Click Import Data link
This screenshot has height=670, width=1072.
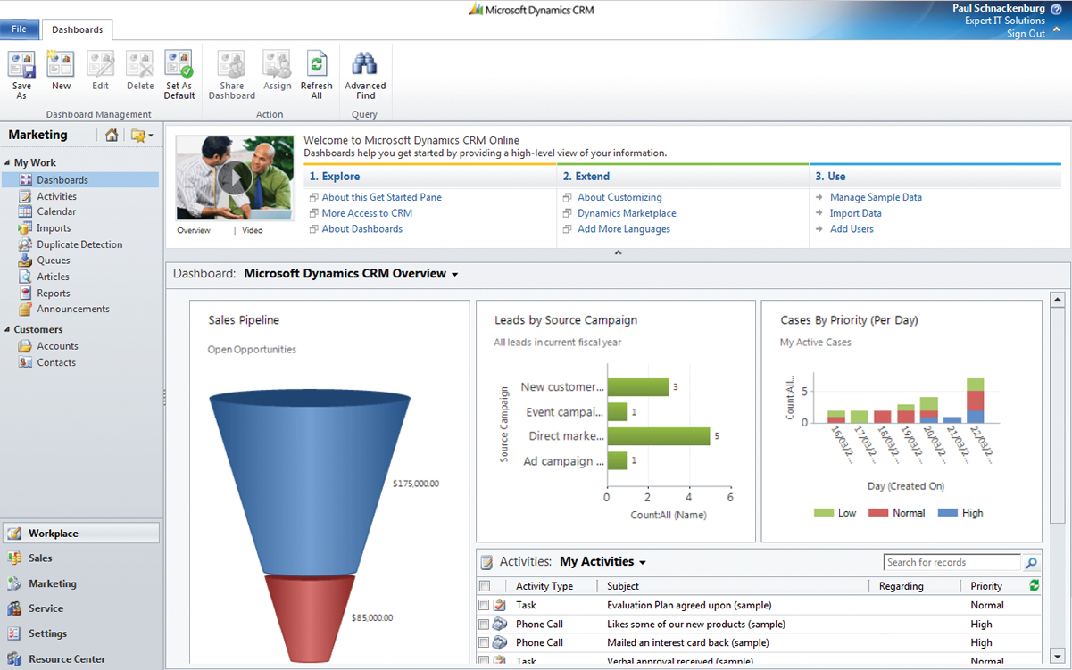[856, 213]
